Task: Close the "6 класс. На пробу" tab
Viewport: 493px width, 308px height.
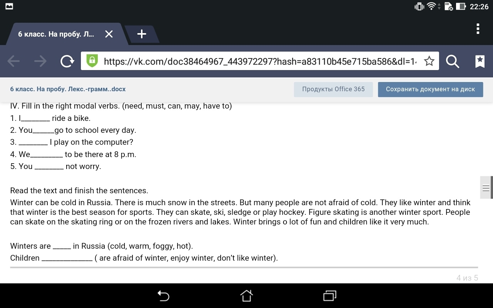Action: (x=109, y=34)
